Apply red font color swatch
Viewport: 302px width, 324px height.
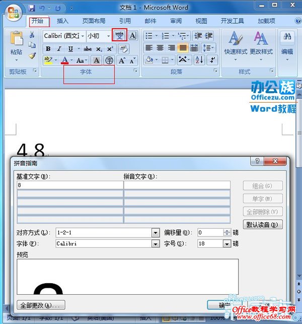[65, 60]
